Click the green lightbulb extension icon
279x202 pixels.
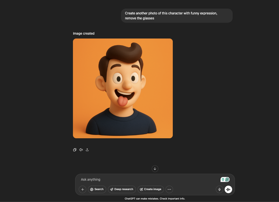pyautogui.click(x=223, y=180)
